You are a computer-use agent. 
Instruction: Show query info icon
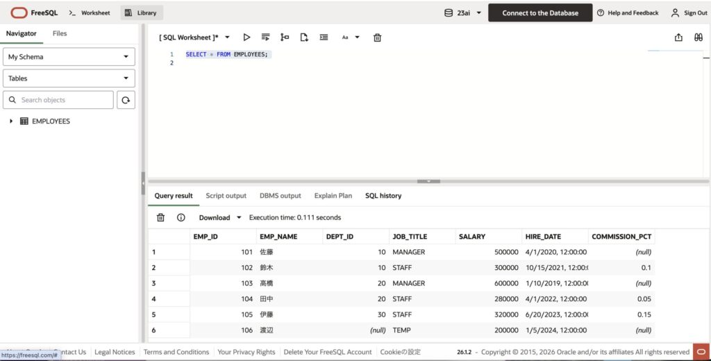(x=181, y=218)
